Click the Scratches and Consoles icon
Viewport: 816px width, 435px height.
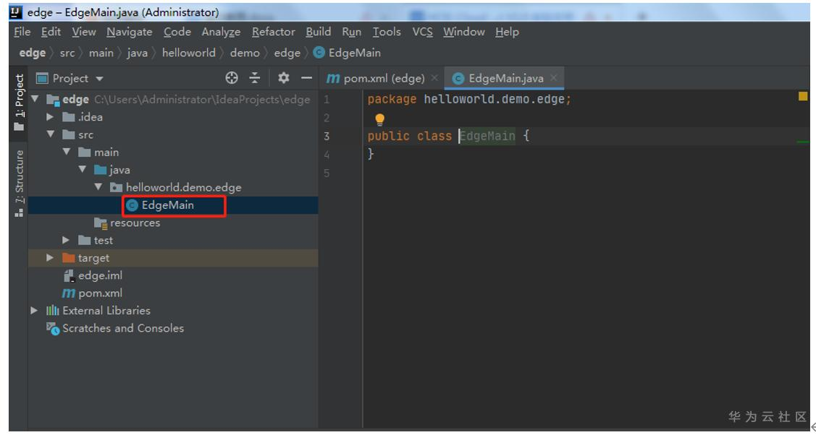tap(53, 329)
